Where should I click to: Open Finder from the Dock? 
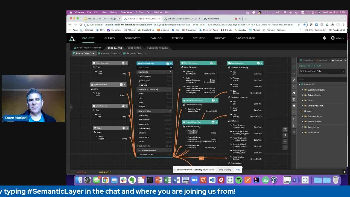tap(79, 180)
